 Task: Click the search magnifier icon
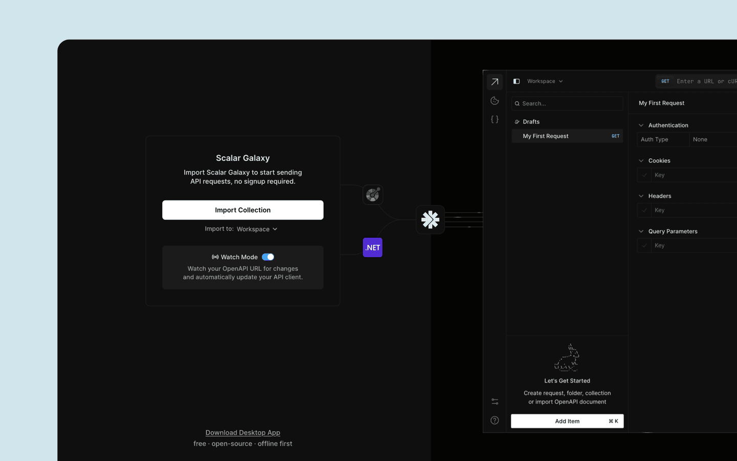(517, 103)
